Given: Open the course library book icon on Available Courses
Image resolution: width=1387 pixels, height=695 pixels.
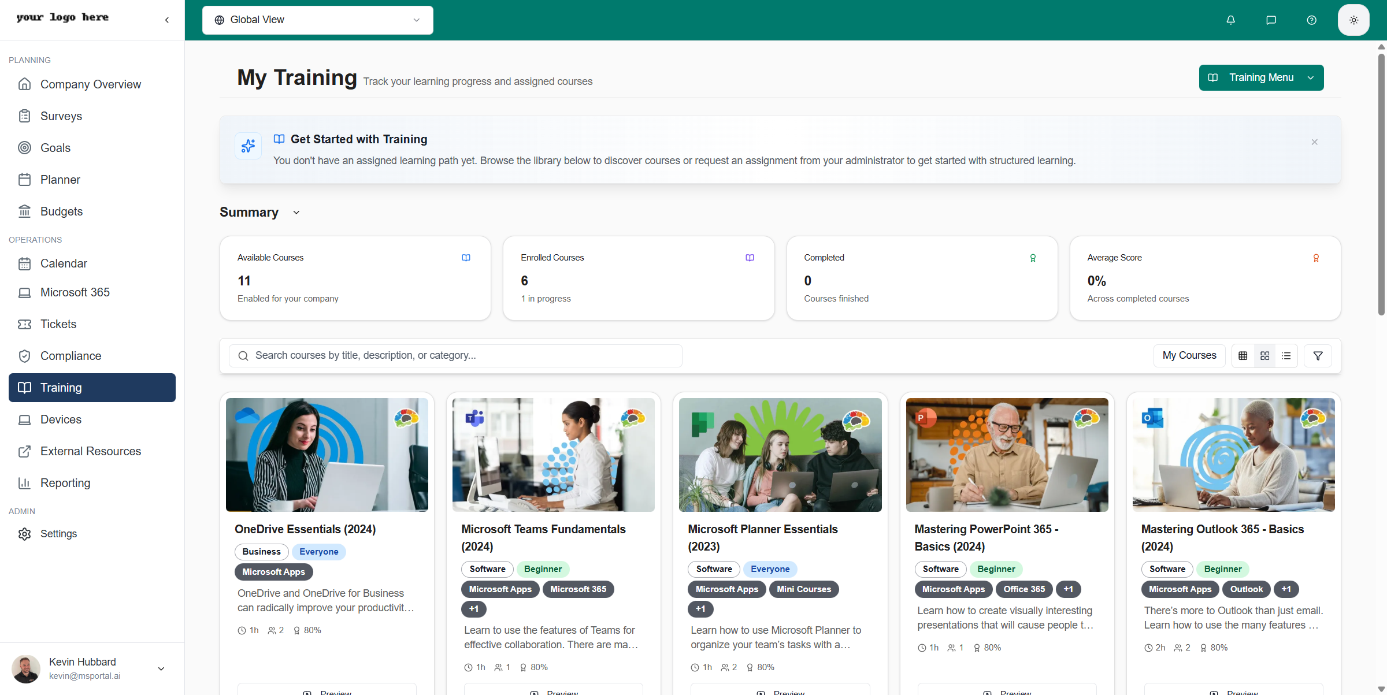Looking at the screenshot, I should point(466,258).
